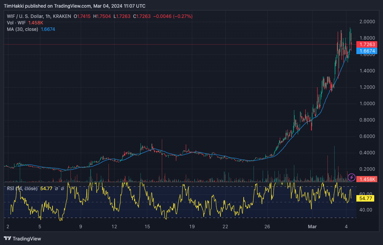Select the first Ø icon beside the RSI legend
This screenshot has width=383, height=245.
point(56,189)
